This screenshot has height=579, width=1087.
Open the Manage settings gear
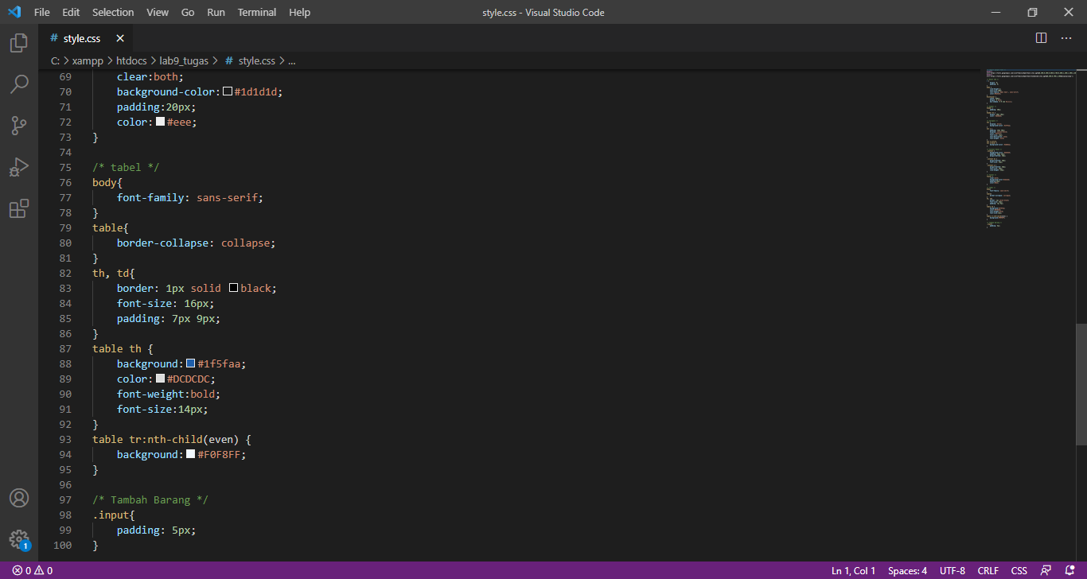click(x=18, y=539)
